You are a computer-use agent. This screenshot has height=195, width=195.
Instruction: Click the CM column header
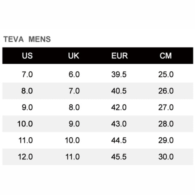[x=166, y=56]
